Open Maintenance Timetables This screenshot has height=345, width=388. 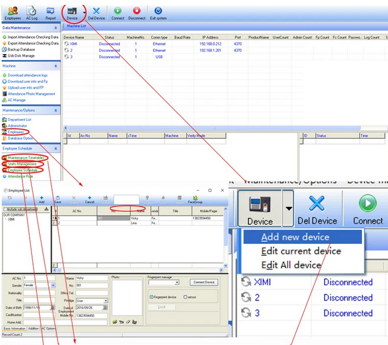click(x=23, y=157)
